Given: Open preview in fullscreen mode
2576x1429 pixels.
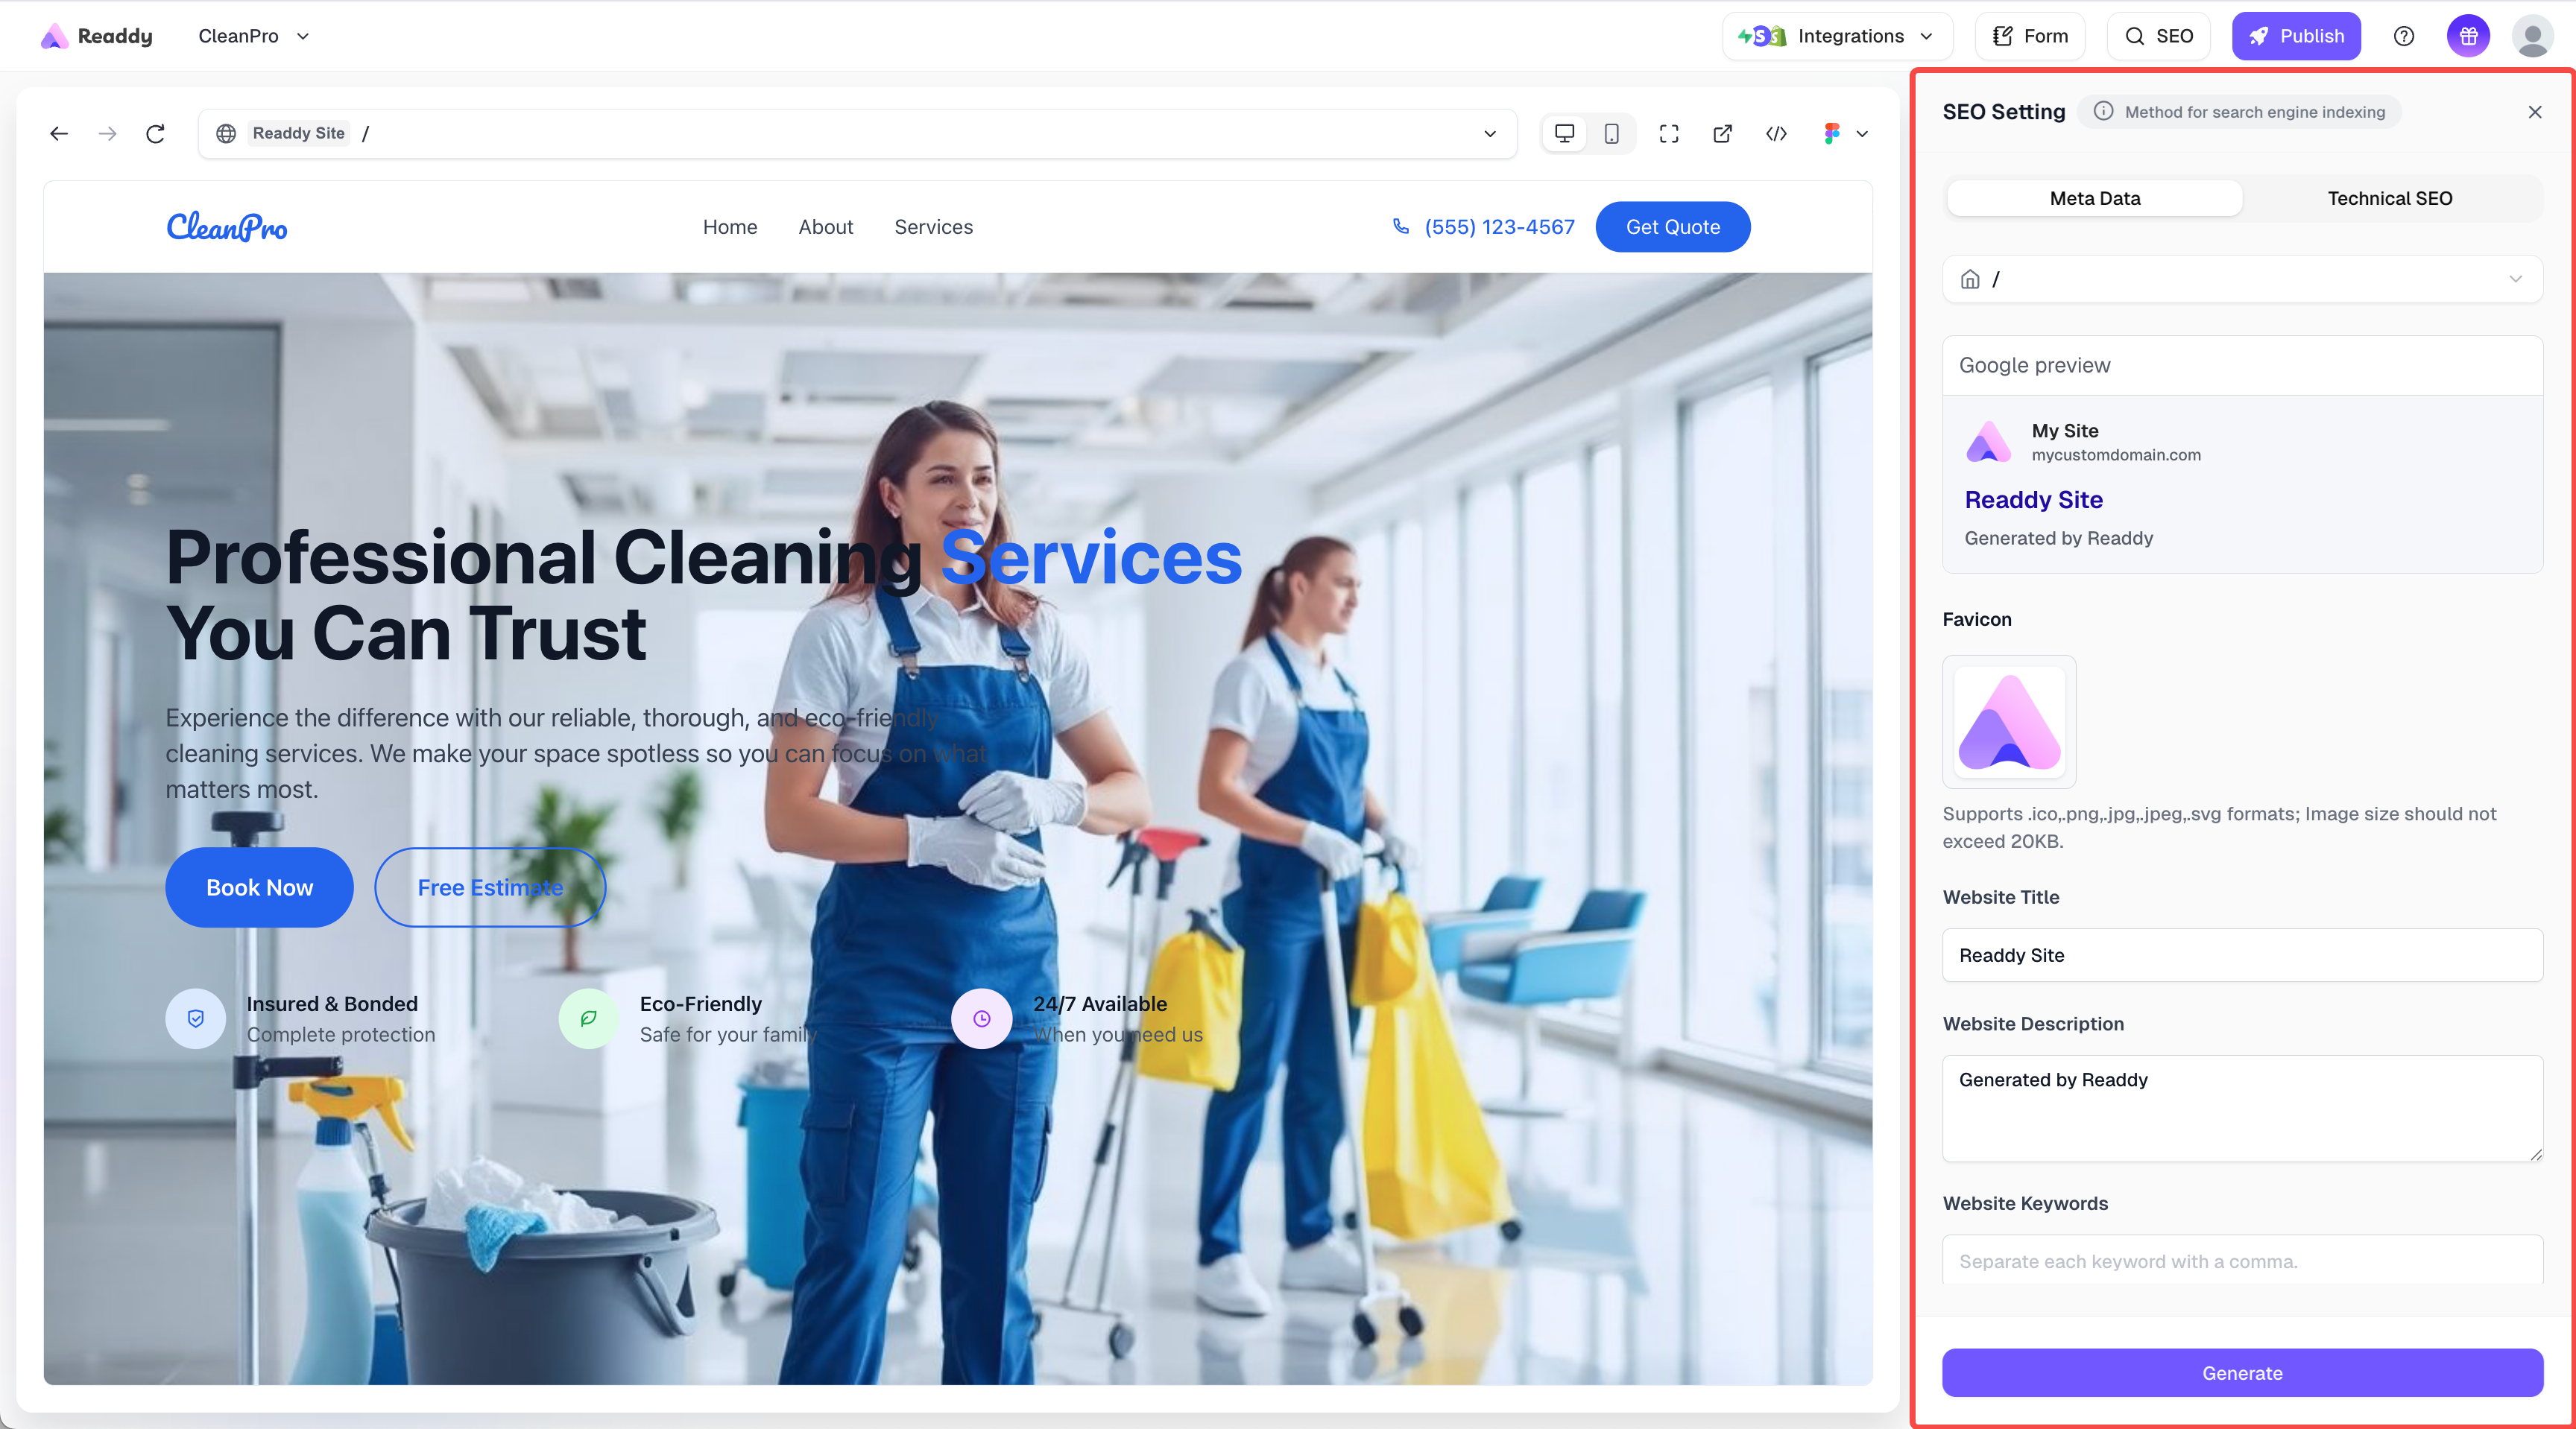Looking at the screenshot, I should [x=1668, y=134].
